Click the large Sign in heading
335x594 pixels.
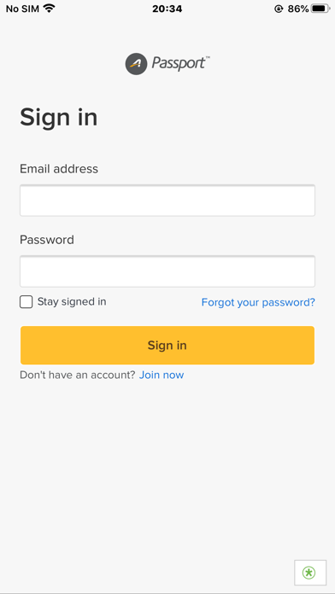point(59,118)
